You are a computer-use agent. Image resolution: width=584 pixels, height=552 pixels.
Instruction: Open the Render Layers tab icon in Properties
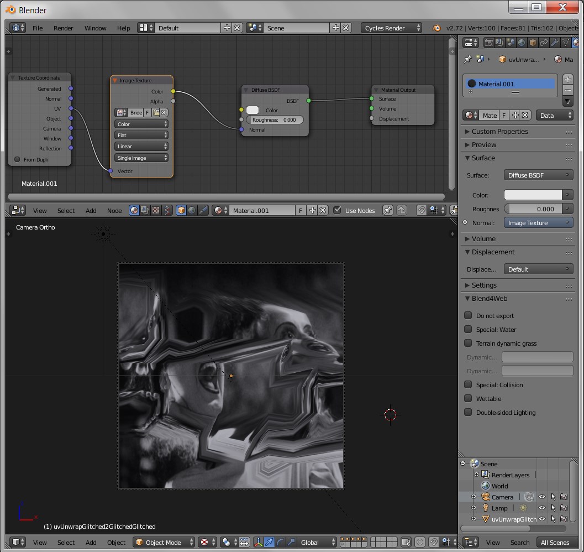pos(499,43)
